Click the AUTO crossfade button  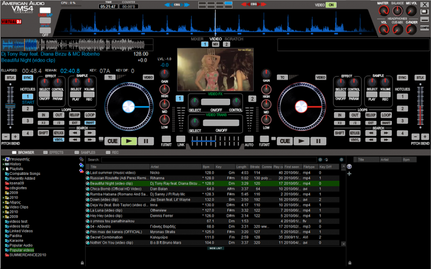point(249,139)
